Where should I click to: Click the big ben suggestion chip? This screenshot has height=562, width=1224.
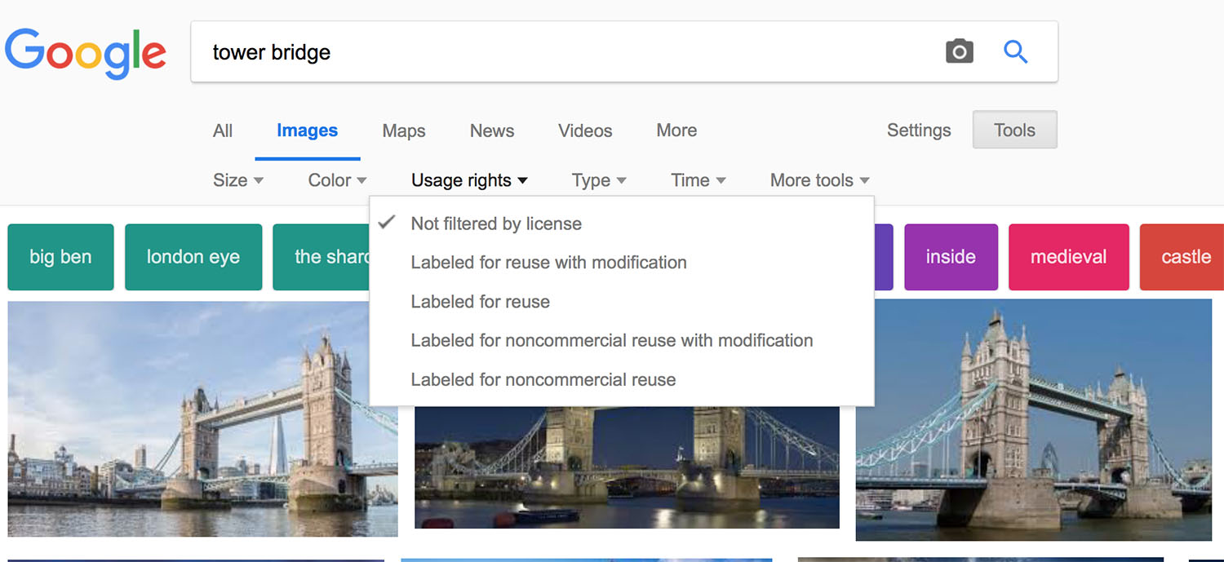point(60,257)
